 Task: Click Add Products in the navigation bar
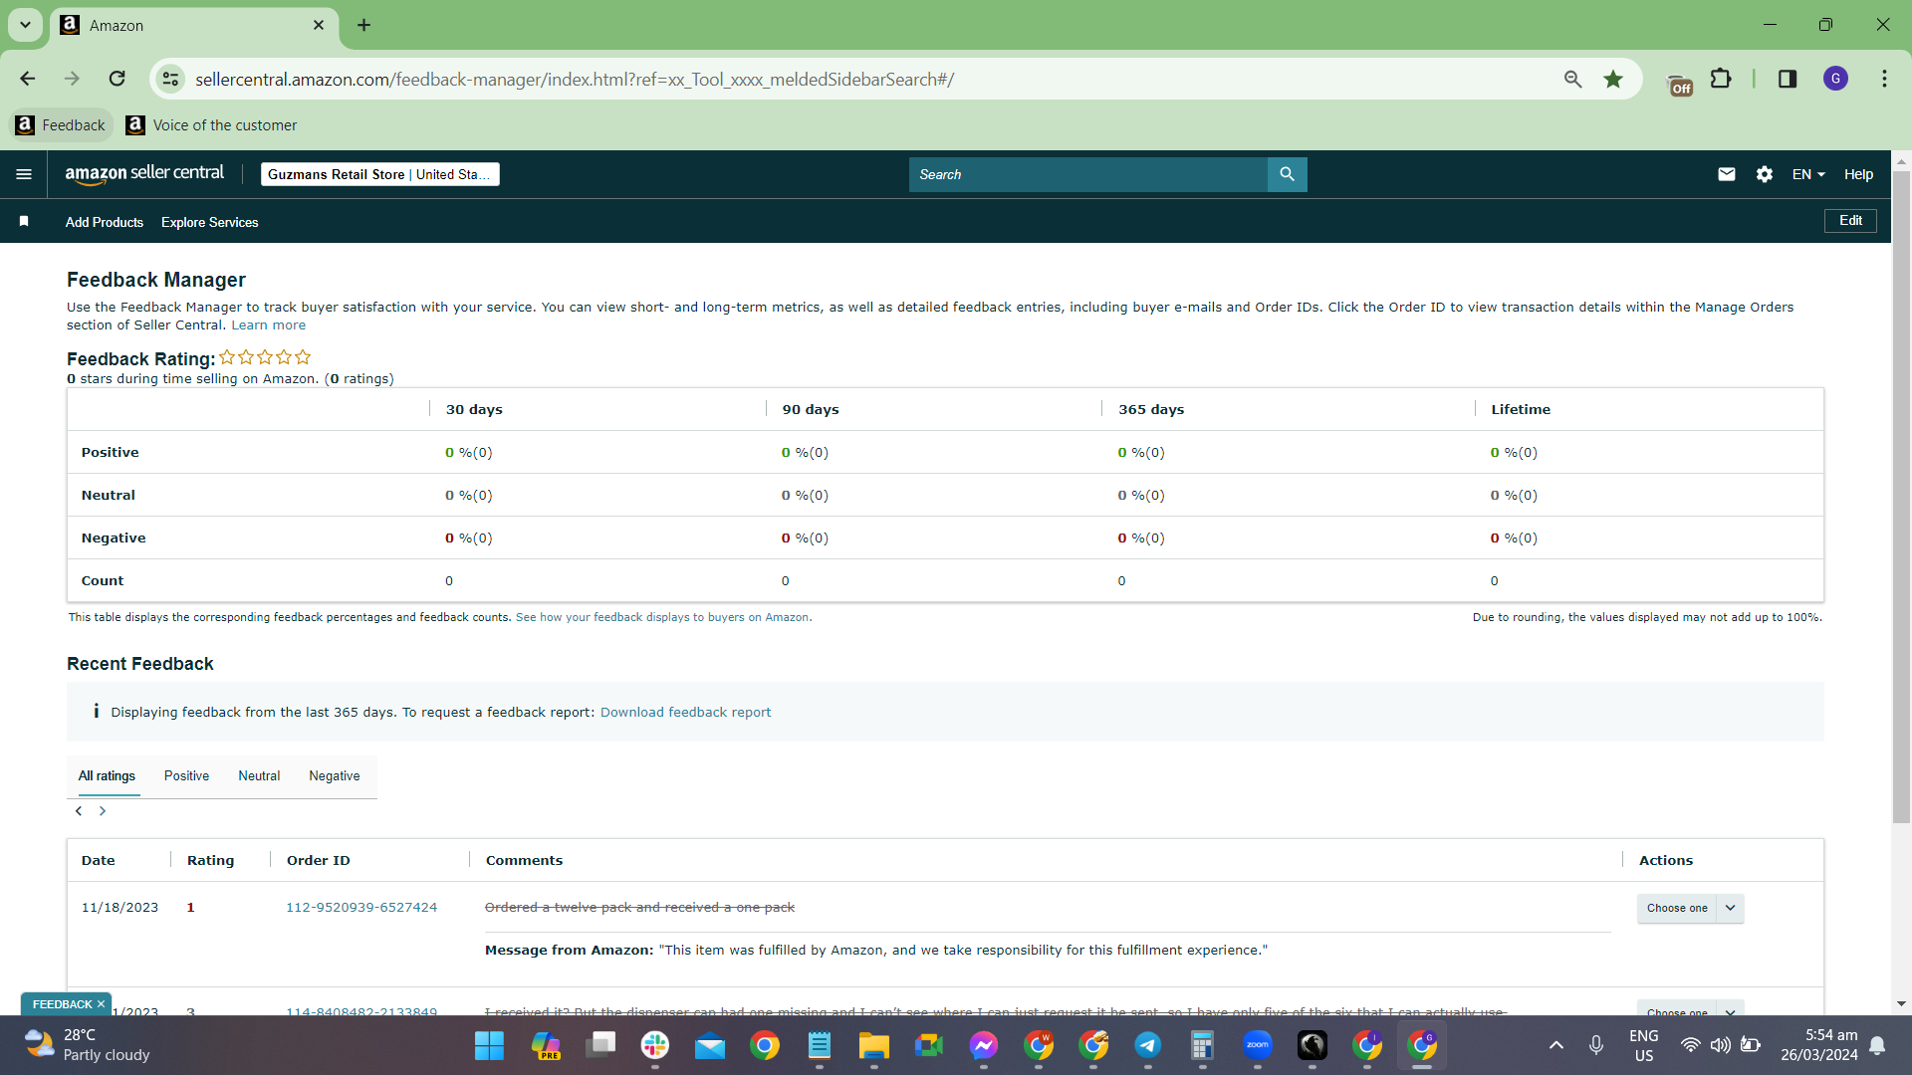click(105, 222)
